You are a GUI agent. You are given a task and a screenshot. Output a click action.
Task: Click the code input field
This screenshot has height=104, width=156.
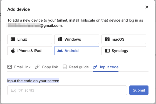[x=67, y=90]
